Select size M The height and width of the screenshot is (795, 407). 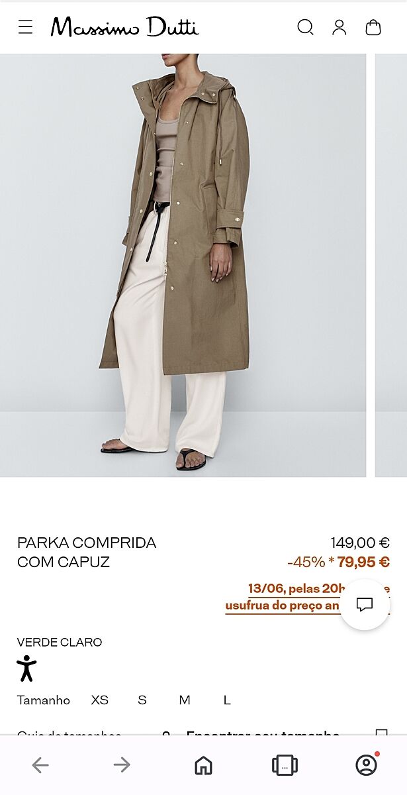click(x=185, y=700)
